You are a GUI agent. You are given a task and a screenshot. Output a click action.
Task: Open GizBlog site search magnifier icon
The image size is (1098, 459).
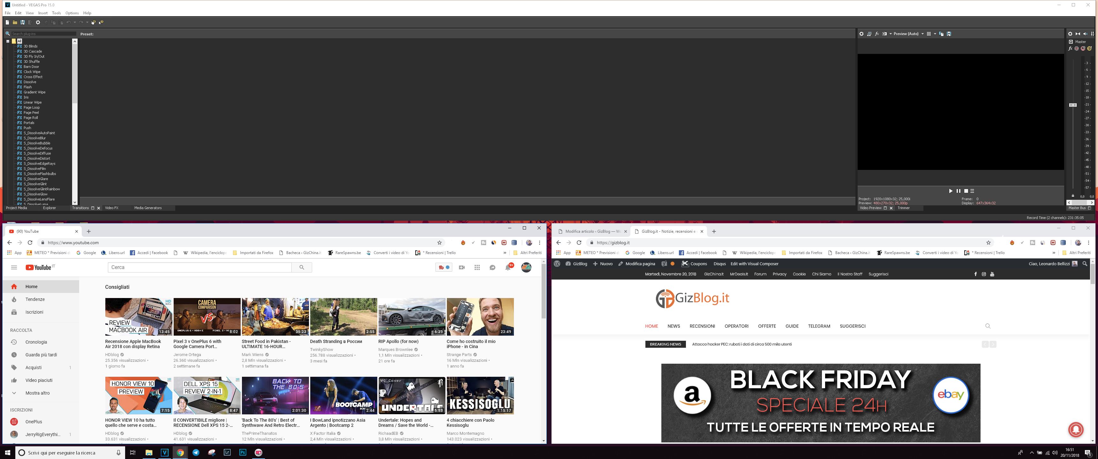(x=988, y=326)
